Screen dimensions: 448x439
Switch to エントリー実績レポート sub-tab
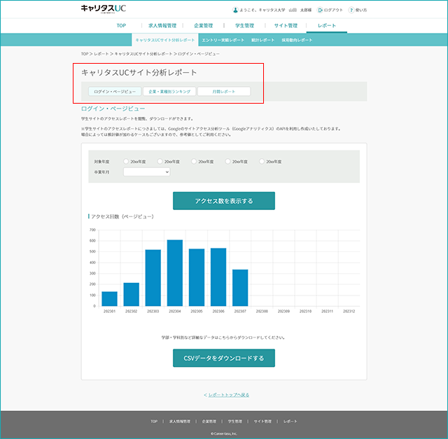[x=223, y=40]
